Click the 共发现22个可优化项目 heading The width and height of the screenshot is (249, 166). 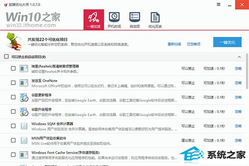(47, 39)
